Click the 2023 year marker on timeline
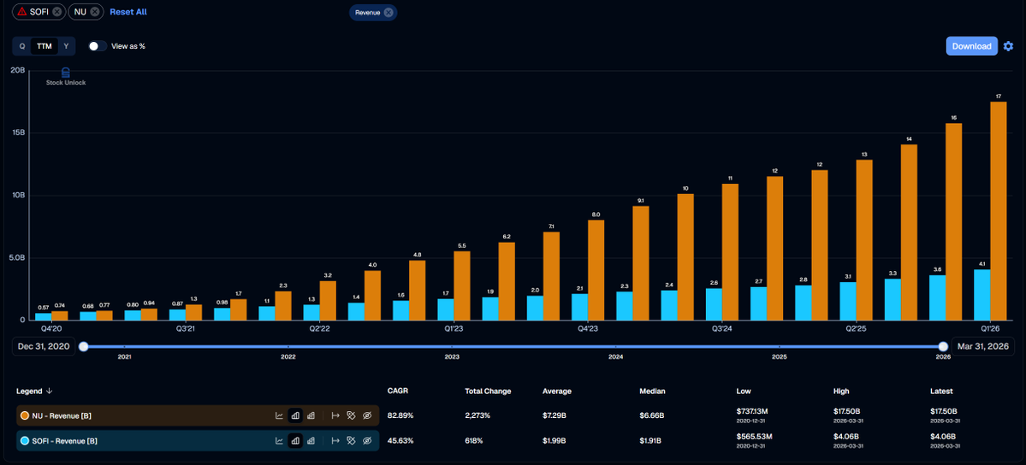 452,357
